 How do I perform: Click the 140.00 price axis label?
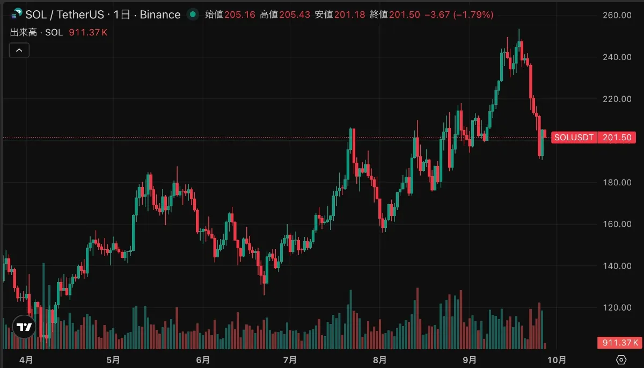(616, 266)
